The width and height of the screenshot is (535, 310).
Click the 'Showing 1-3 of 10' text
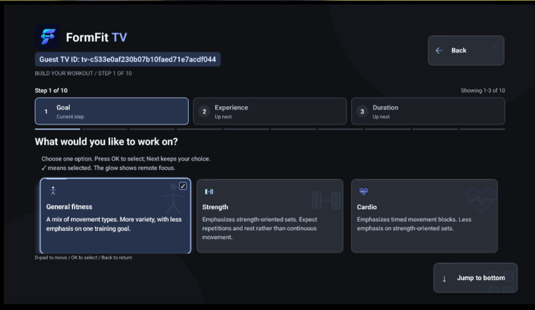483,90
